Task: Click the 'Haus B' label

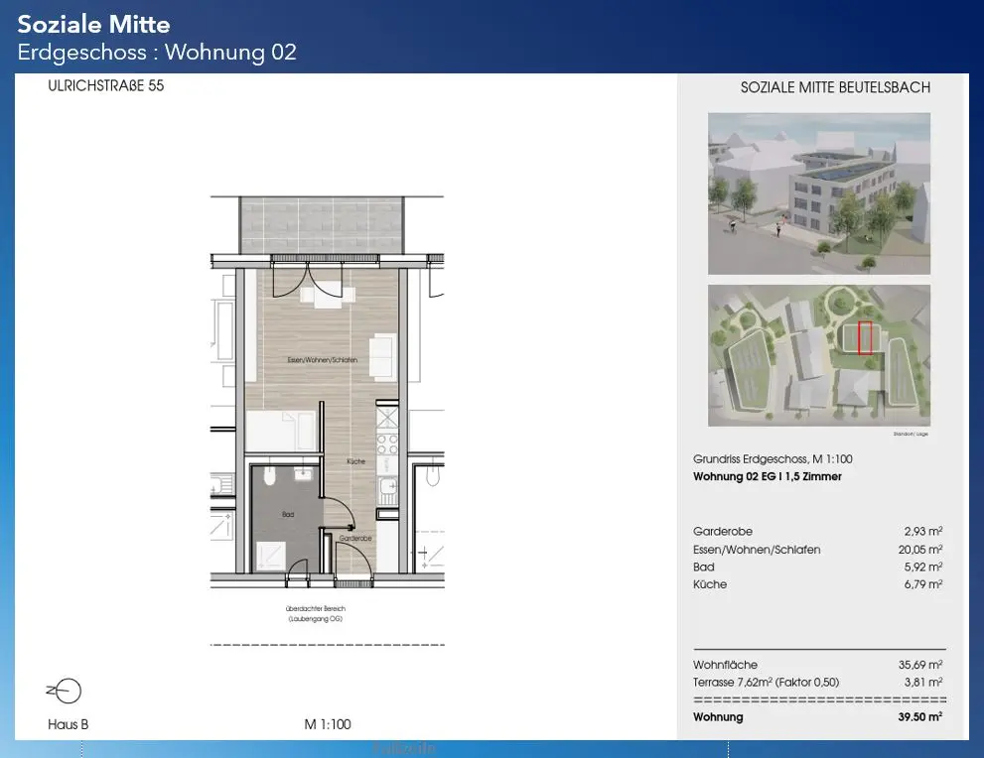Action: tap(69, 724)
